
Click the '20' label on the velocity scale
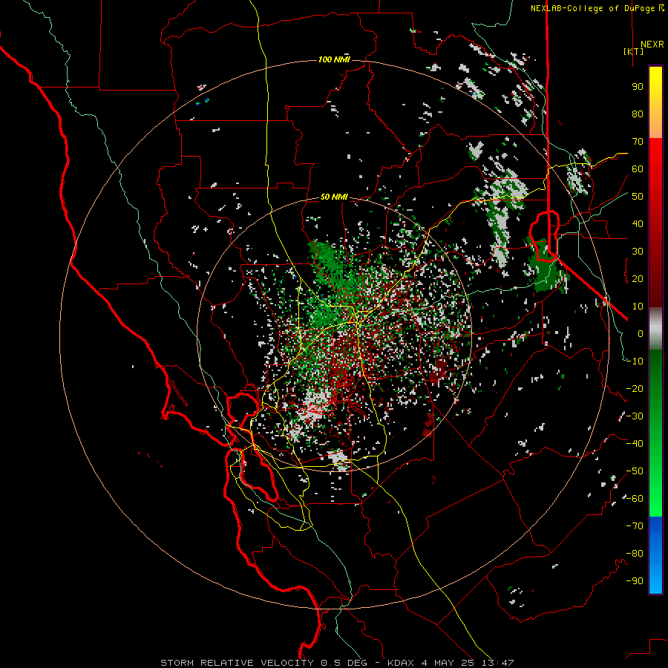[638, 278]
